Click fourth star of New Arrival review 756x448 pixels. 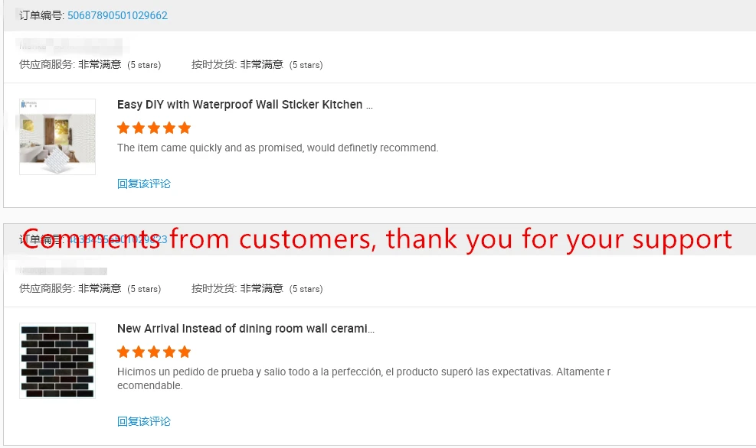[169, 352]
